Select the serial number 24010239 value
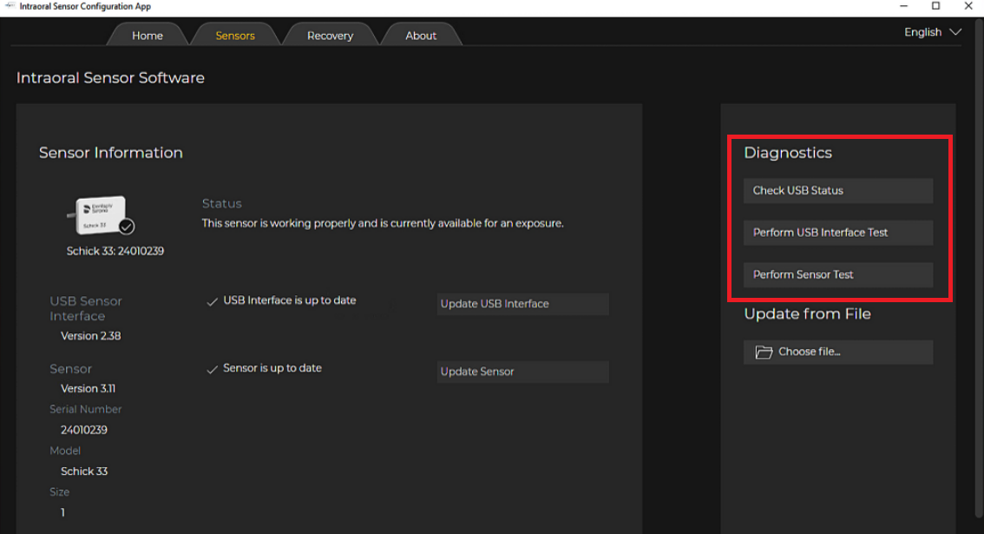 click(x=84, y=430)
